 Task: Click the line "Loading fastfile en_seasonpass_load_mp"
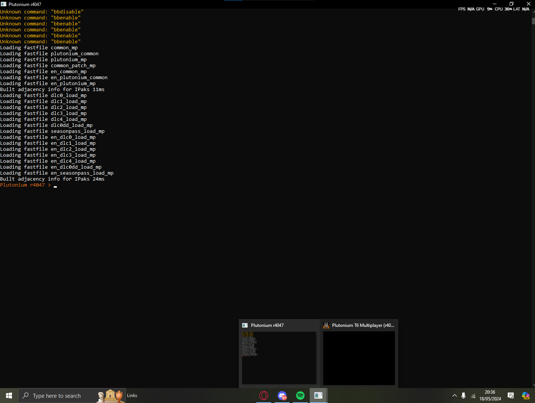(57, 173)
